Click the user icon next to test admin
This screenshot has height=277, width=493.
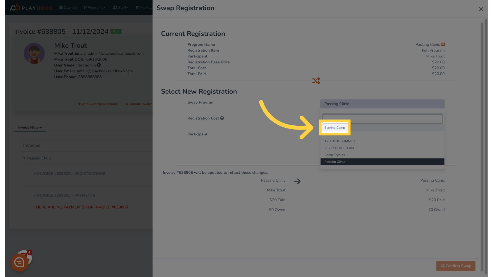(x=99, y=65)
